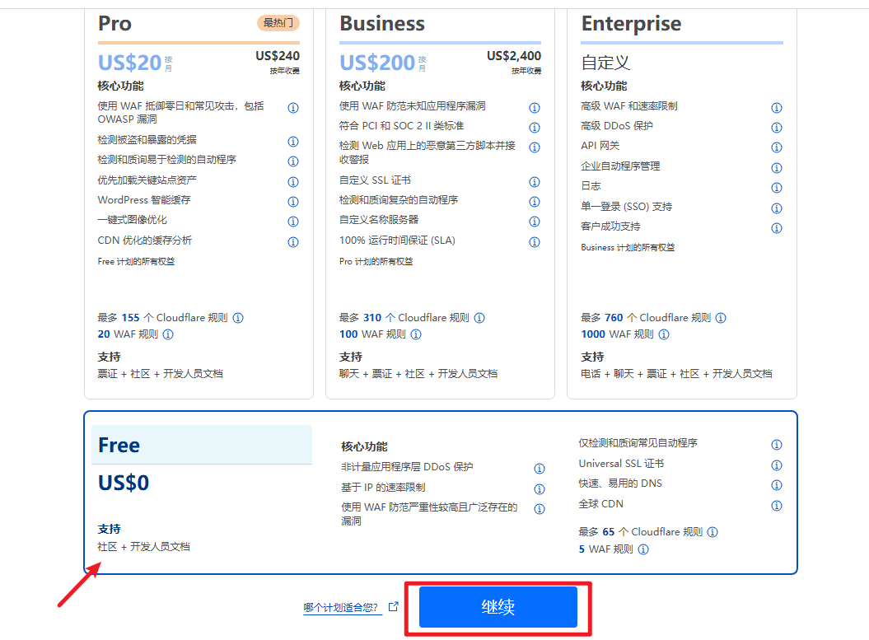The width and height of the screenshot is (869, 640).
Task: Select the Pro plan card heading
Action: click(x=114, y=24)
